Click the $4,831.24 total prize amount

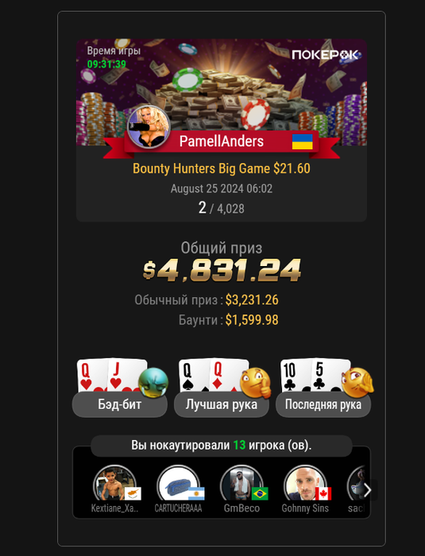222,270
